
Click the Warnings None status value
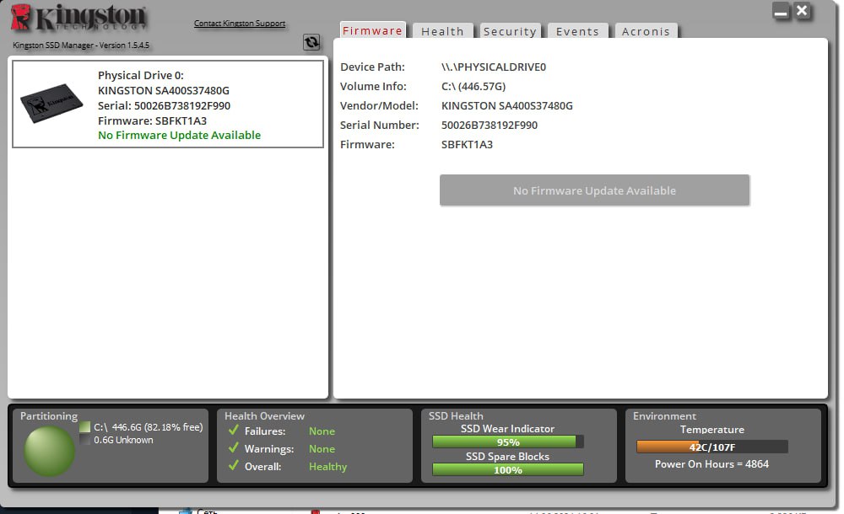pos(322,449)
